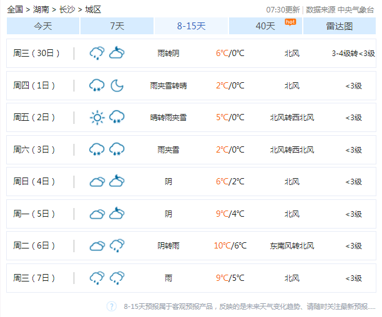Select the date 周六（3日）
Screen dimensions: 382x317
(34, 149)
